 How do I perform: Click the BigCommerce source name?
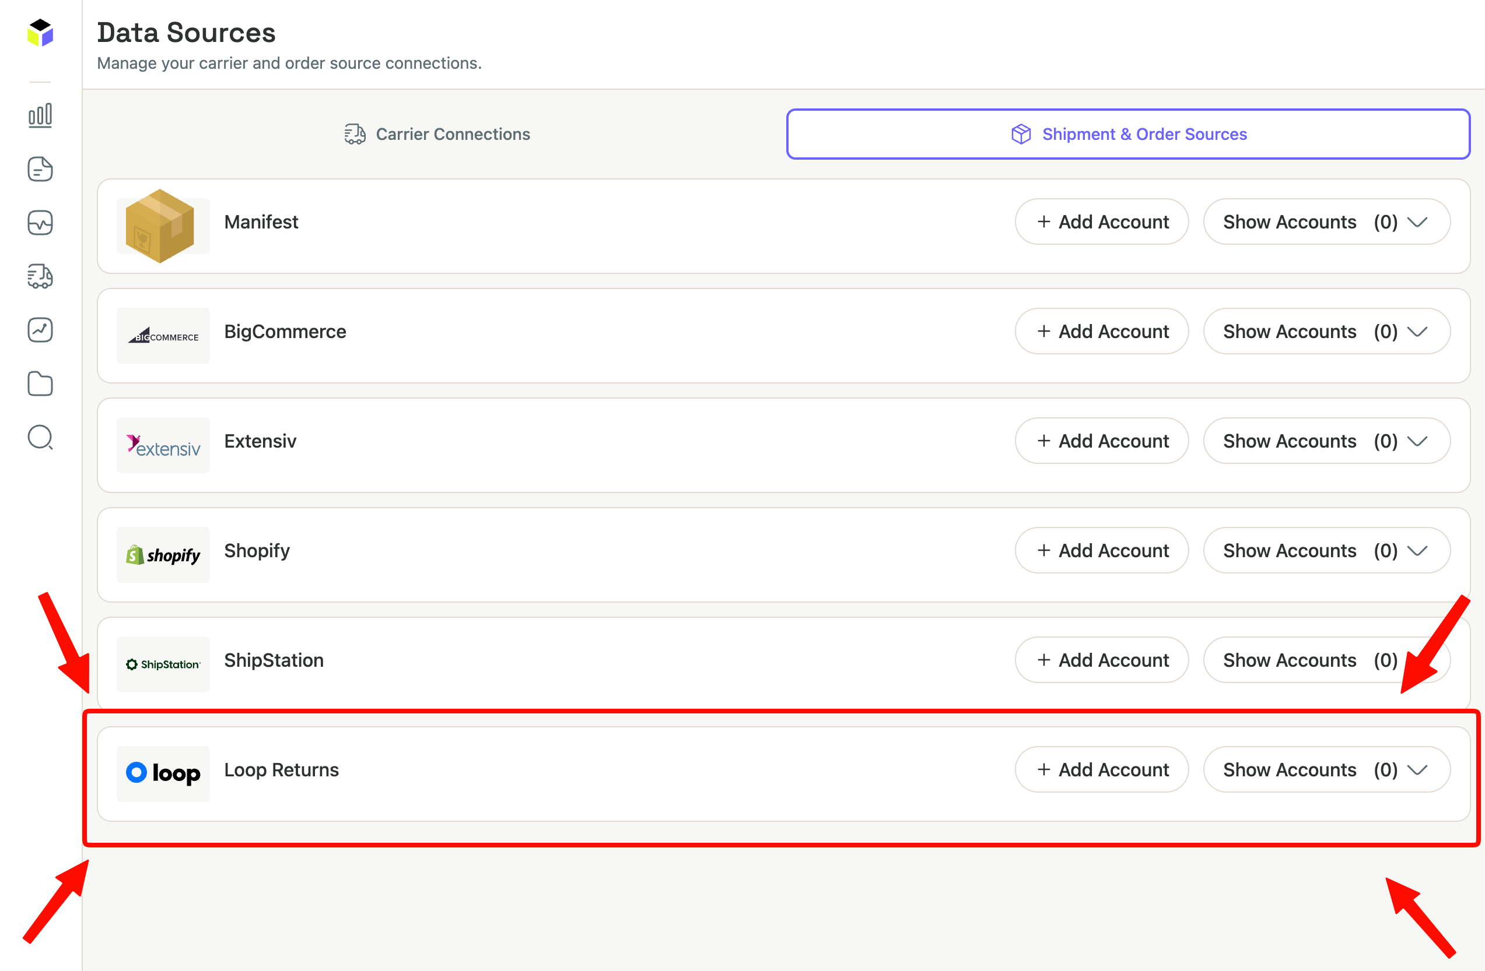(285, 331)
